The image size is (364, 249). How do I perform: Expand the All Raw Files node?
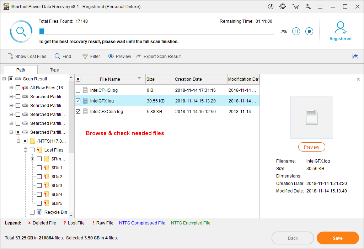11,88
